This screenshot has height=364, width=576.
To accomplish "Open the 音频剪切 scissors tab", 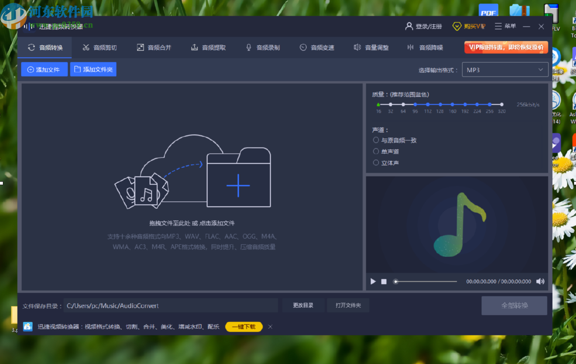I will (99, 48).
